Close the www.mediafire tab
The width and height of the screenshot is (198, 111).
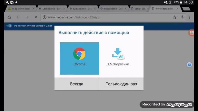(177, 9)
